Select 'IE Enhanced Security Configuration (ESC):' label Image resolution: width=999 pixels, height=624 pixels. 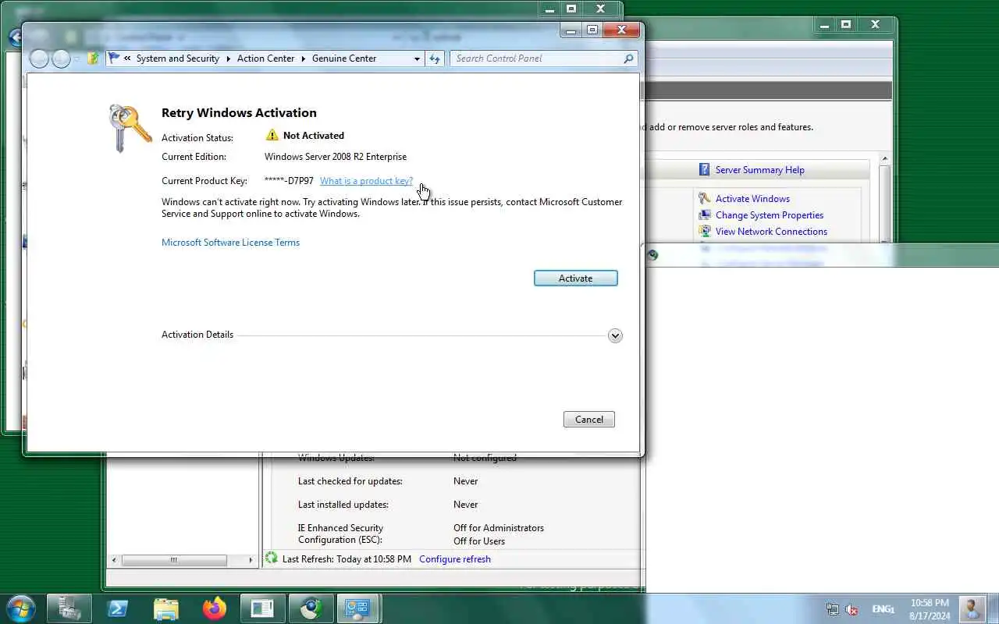[x=341, y=534]
